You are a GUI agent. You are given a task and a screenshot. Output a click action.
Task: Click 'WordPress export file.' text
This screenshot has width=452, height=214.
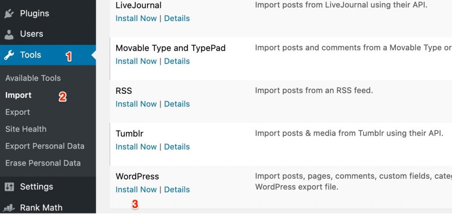pyautogui.click(x=297, y=187)
